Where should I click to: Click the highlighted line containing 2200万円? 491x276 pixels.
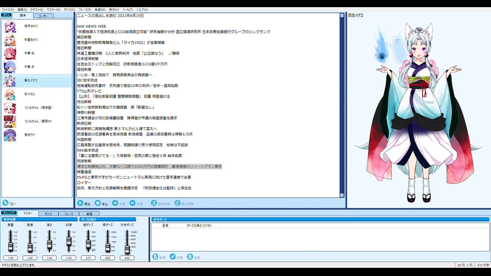(x=149, y=167)
